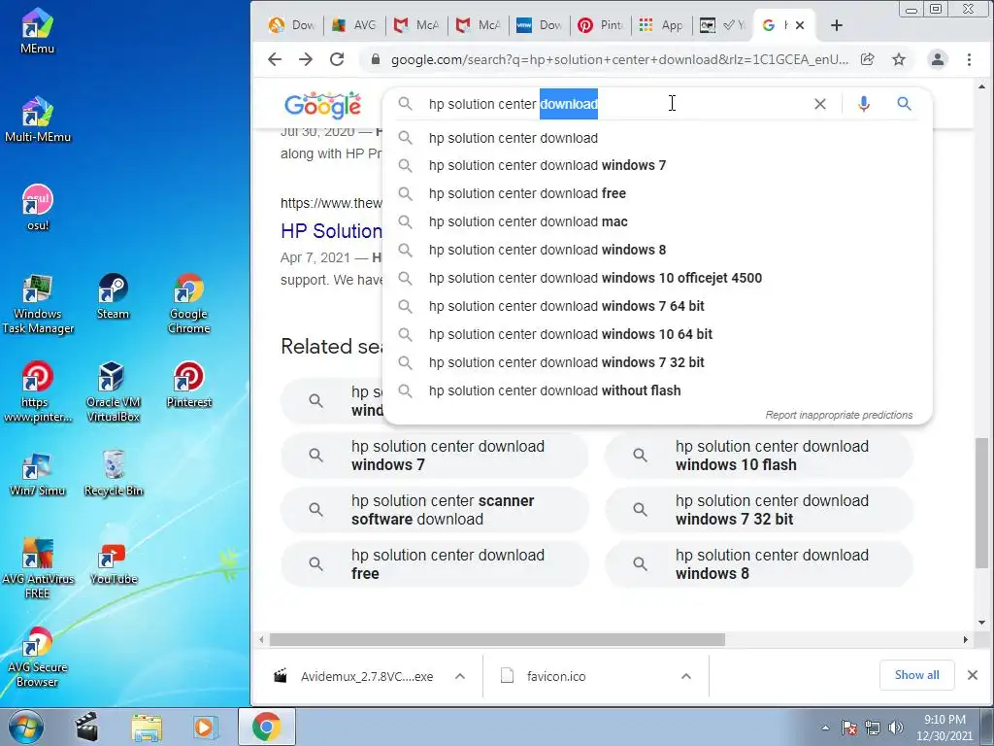994x746 pixels.
Task: Select the Recycle Bin icon
Action: point(114,474)
